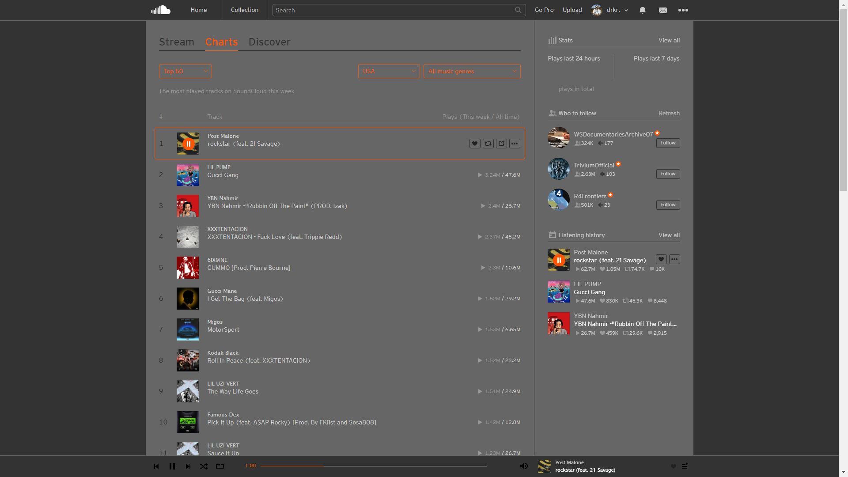
Task: Toggle repeat mode in the player bar
Action: [220, 466]
